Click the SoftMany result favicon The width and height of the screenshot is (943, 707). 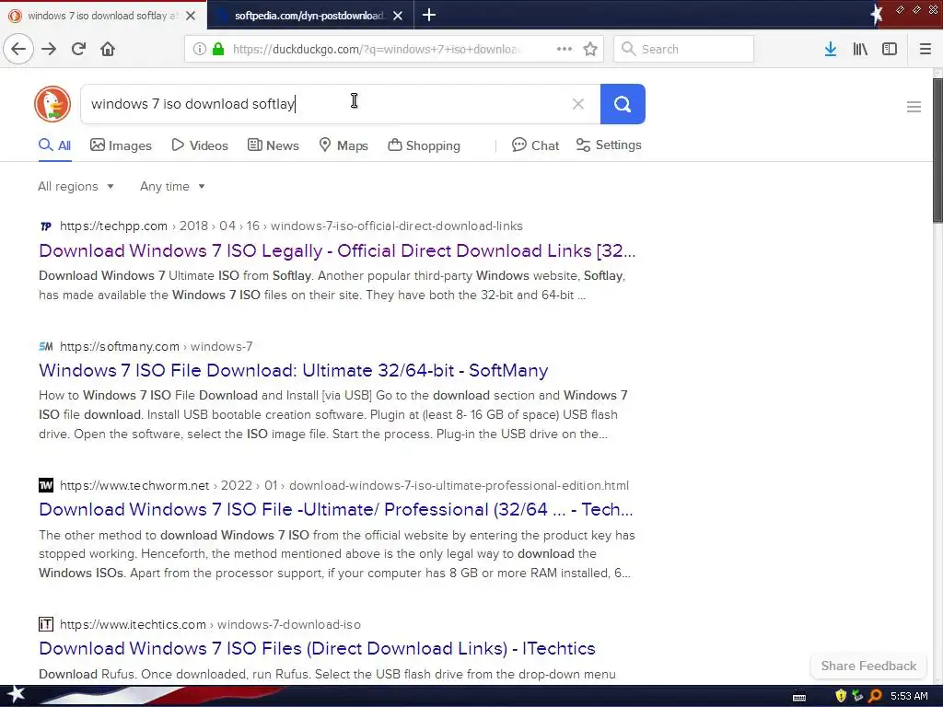[x=46, y=346]
